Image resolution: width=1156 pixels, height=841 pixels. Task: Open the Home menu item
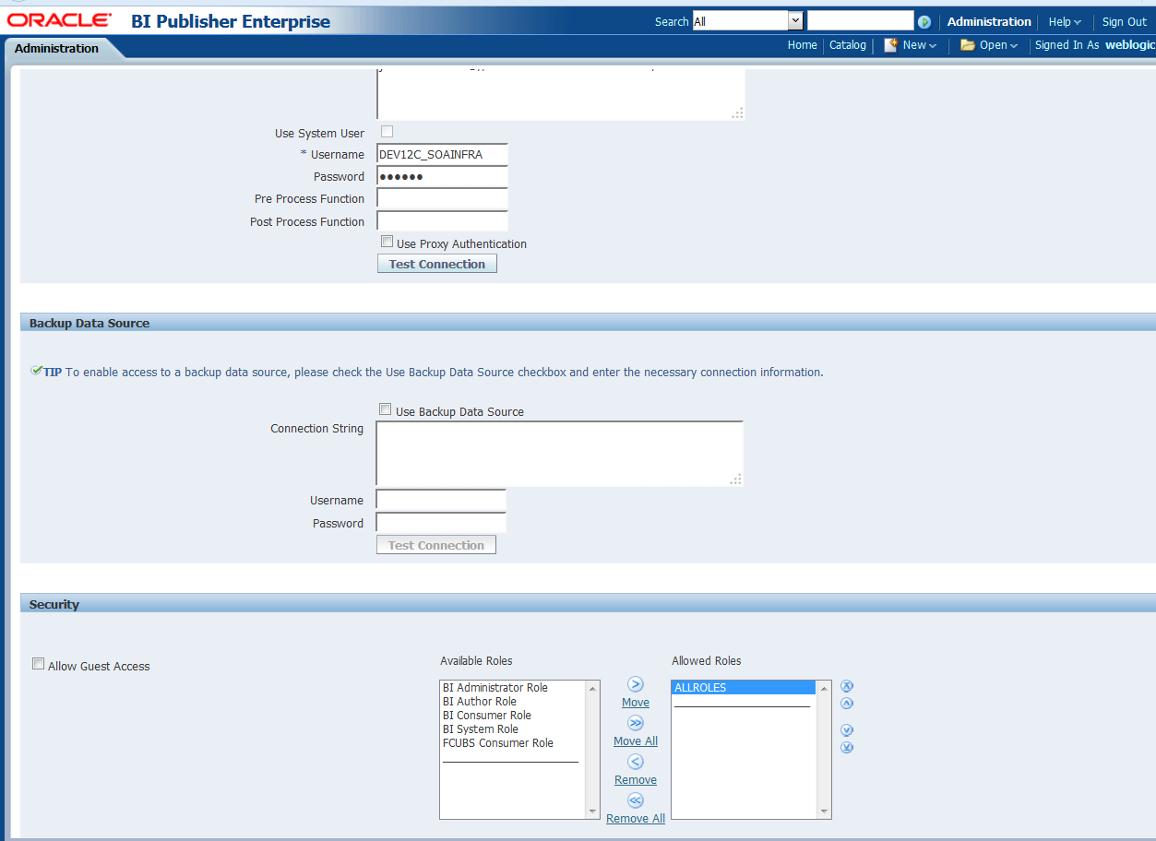[x=803, y=45]
